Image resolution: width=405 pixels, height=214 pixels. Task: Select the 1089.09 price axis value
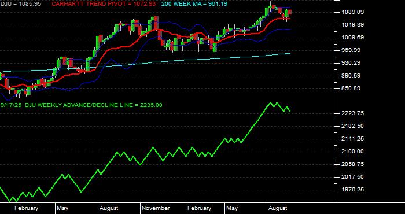tap(352, 12)
